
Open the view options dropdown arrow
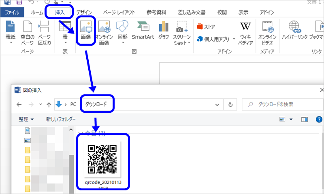(x=291, y=119)
